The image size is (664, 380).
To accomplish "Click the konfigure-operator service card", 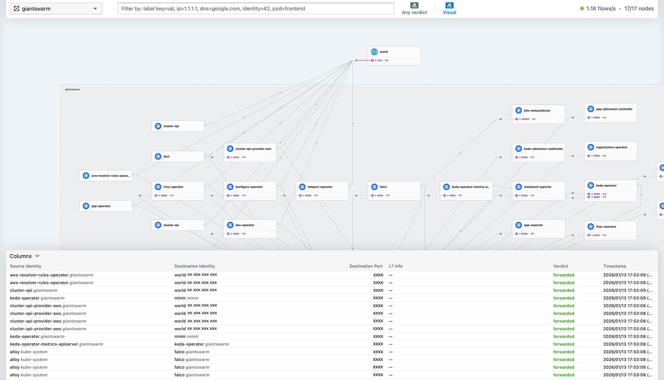I will point(250,190).
